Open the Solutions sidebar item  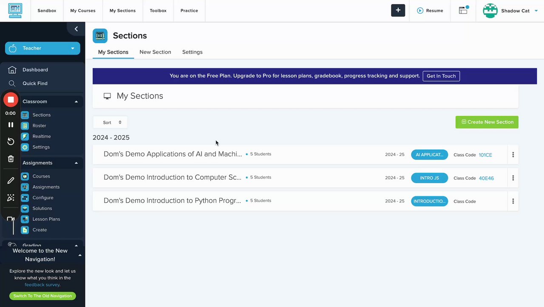coord(42,209)
